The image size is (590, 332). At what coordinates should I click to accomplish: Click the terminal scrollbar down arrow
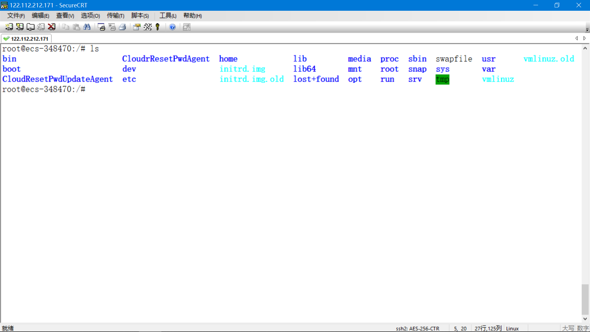point(585,319)
